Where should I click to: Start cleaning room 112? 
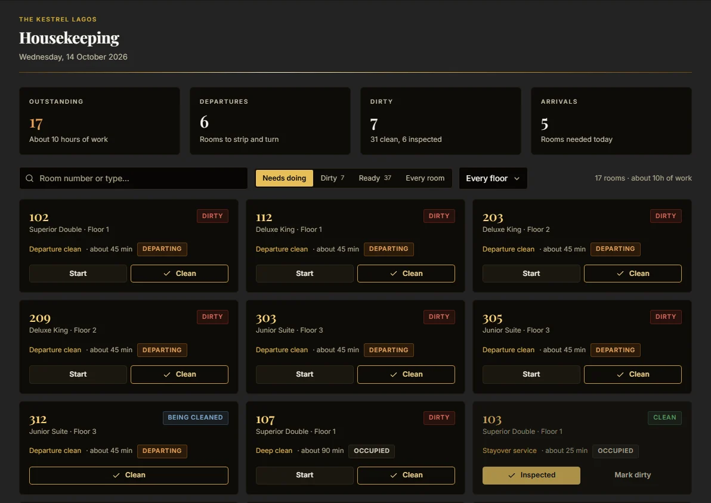pos(305,274)
